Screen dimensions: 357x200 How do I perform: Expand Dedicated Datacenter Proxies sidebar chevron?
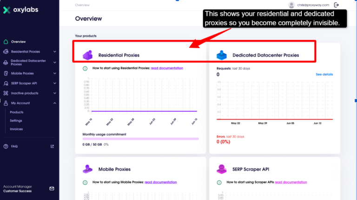point(55,62)
